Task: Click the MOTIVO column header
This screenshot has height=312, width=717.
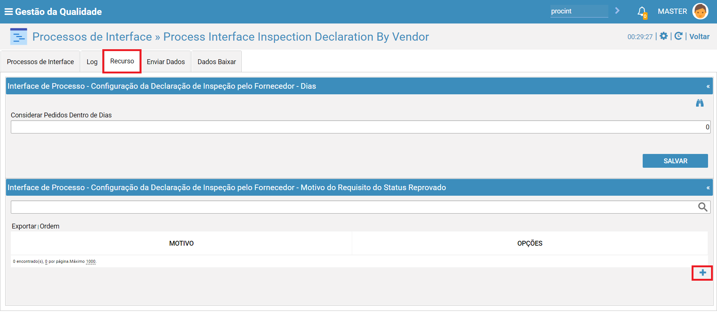Action: 181,243
